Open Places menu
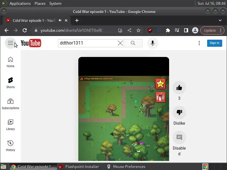 [40, 3]
